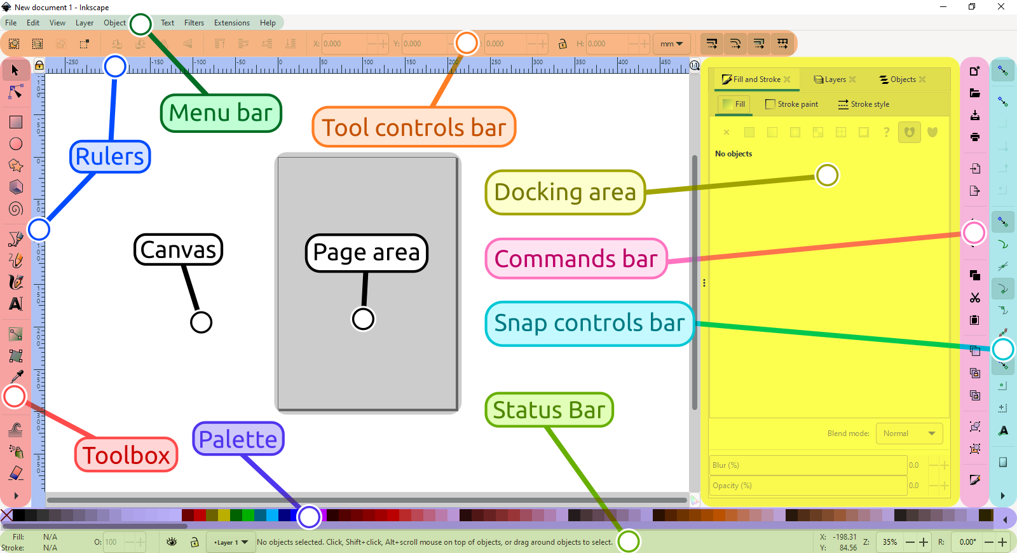
Task: Click the Save document icon
Action: (x=974, y=115)
